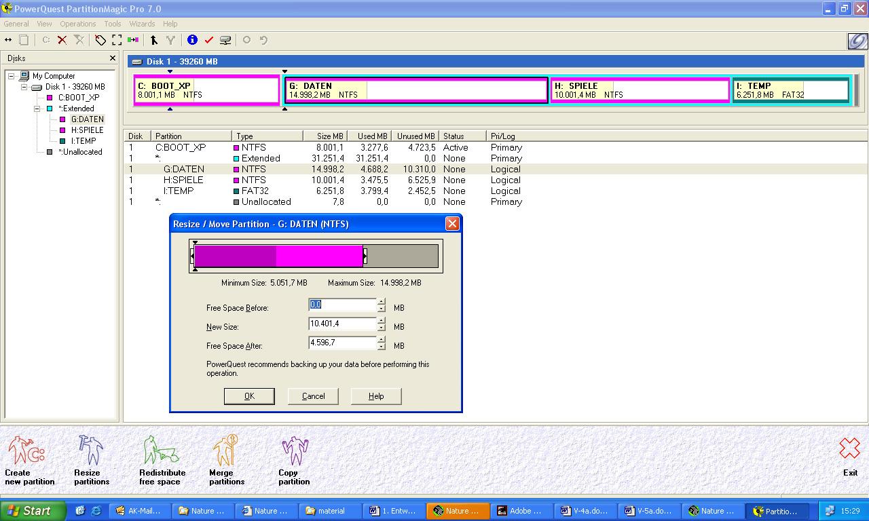Select the H:SPIELE row in partition list
The width and height of the screenshot is (869, 521).
[495, 180]
